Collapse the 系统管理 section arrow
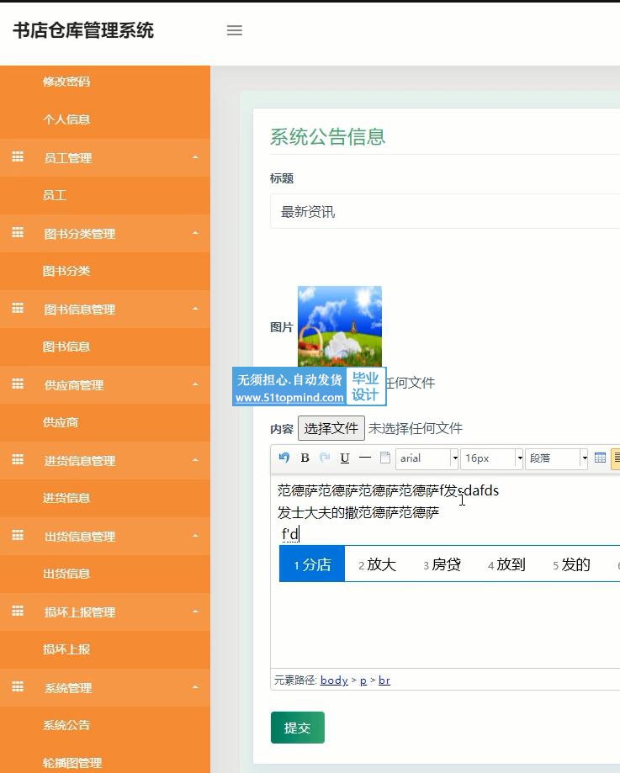This screenshot has height=773, width=620. coord(195,687)
